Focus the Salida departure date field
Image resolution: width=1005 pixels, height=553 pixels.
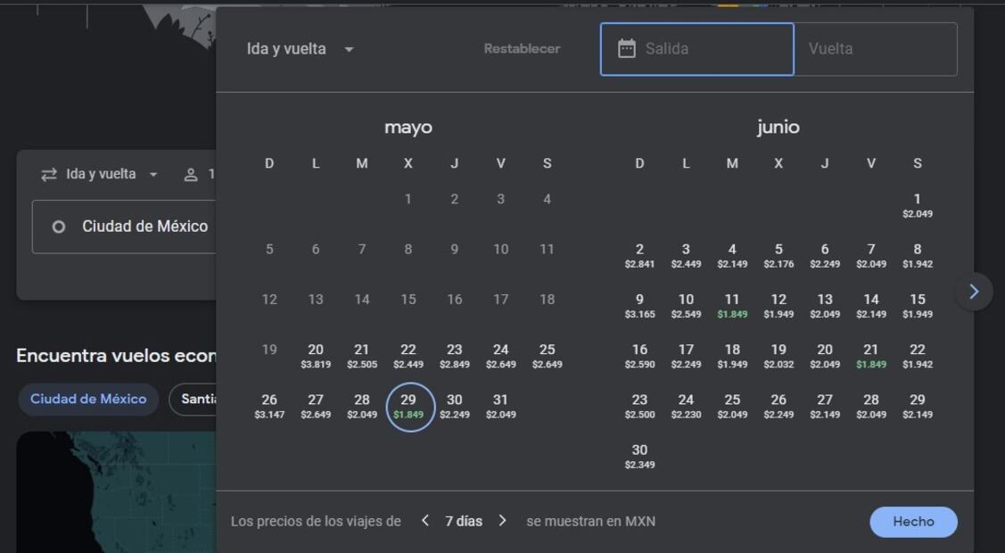(709, 49)
